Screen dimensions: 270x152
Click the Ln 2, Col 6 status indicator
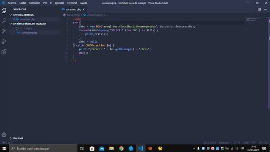(x=209, y=143)
